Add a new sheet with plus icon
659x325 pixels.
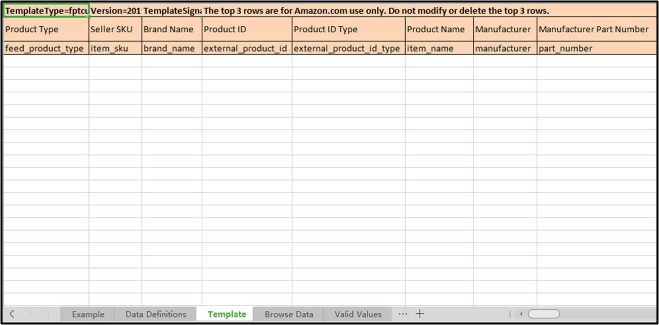[x=420, y=314]
